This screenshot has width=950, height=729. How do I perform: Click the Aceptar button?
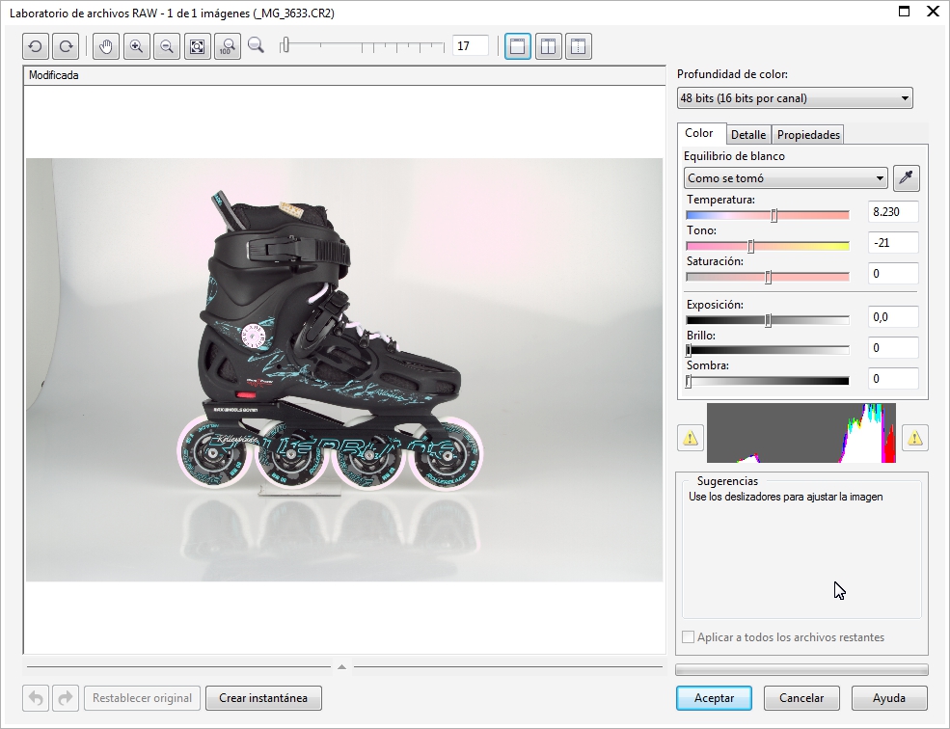[x=715, y=698]
